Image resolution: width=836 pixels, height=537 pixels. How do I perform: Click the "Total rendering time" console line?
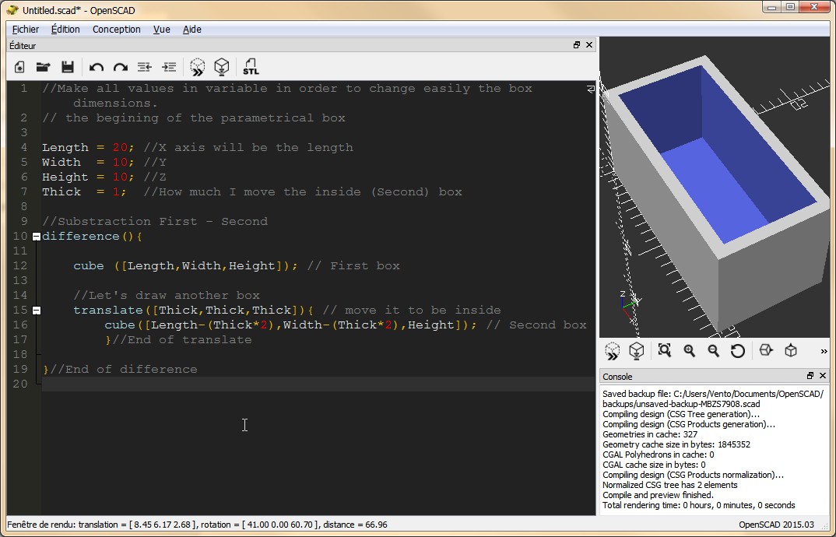(698, 505)
